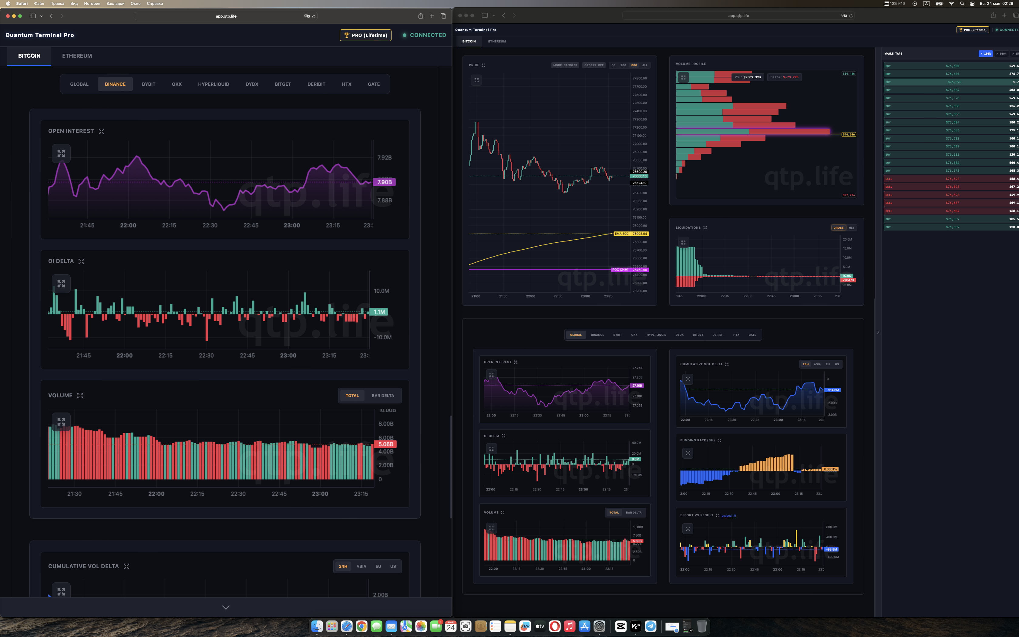1019x637 pixels.
Task: Reload the page in active Safari address bar
Action: click(314, 16)
